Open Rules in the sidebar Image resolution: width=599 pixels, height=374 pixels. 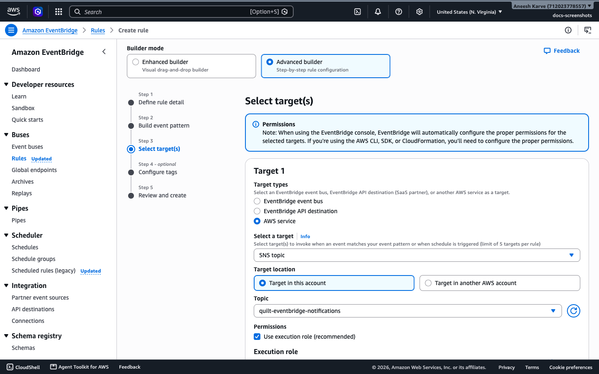point(19,158)
